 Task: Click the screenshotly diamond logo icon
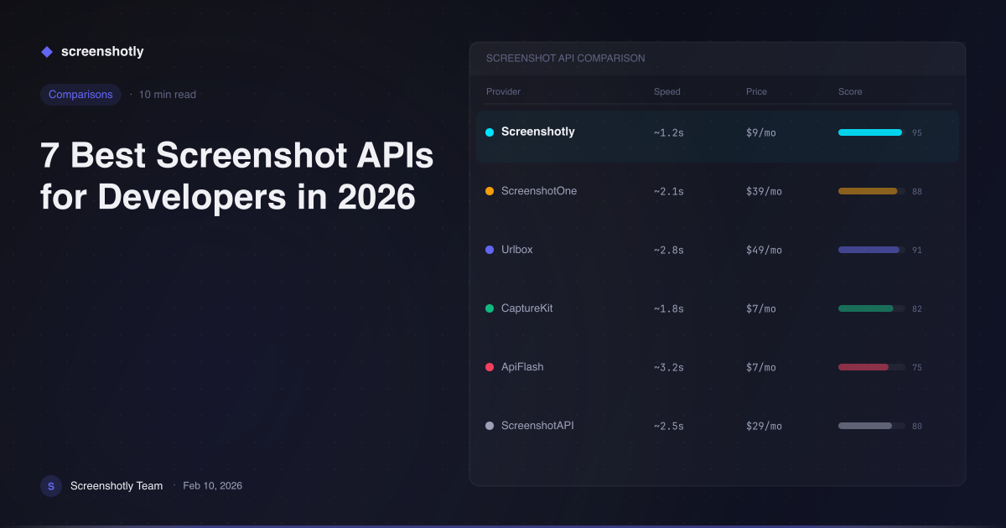point(47,51)
